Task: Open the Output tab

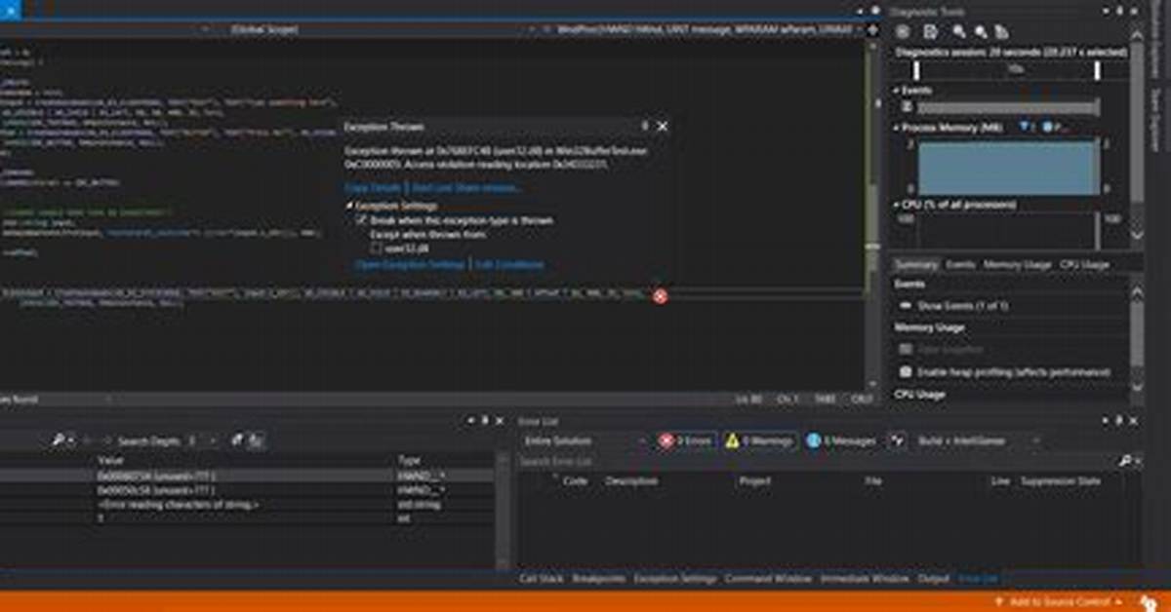Action: [933, 578]
